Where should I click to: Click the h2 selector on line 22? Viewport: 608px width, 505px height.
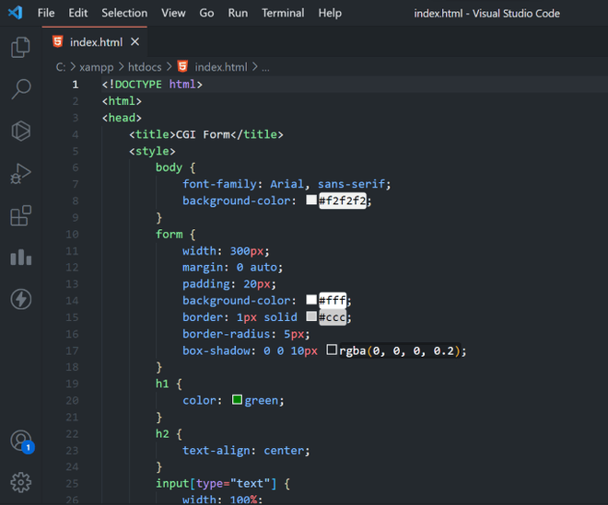tap(162, 434)
